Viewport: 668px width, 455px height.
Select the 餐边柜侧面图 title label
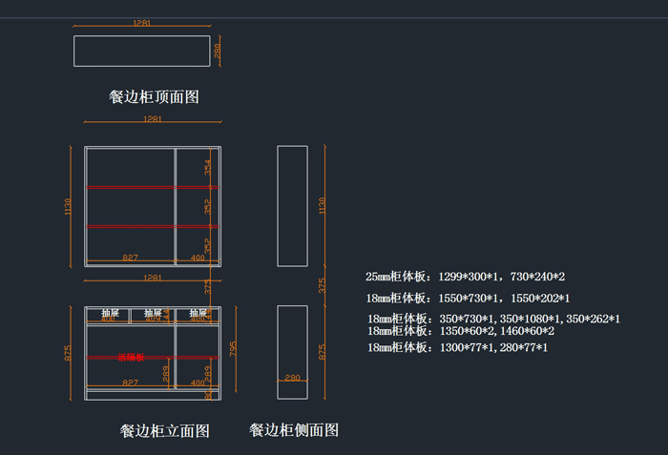pyautogui.click(x=294, y=430)
